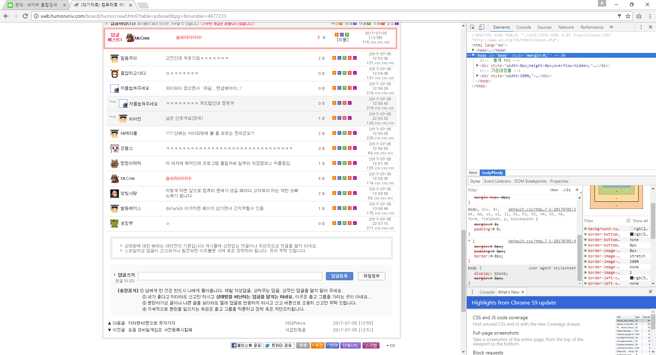Bookmark this page with the star icon
656x355 pixels.
628,16
